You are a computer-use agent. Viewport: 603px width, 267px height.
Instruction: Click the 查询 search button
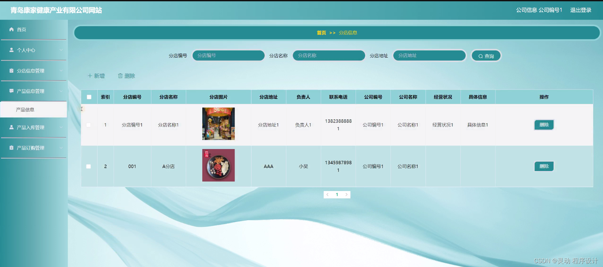click(x=486, y=56)
